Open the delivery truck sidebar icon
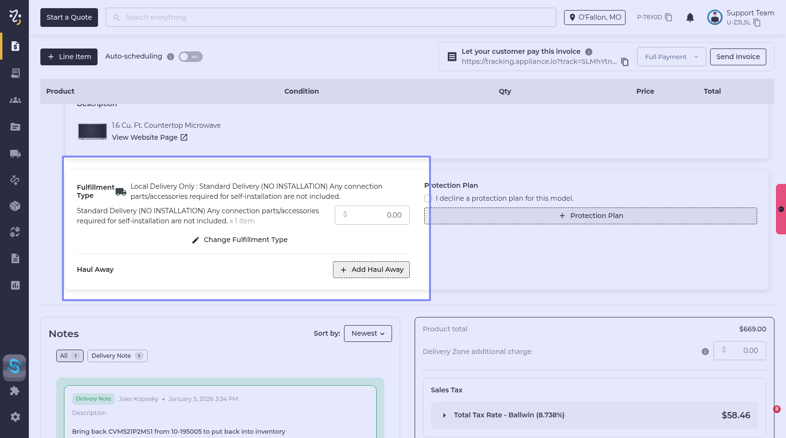Viewport: 786px width, 438px height. pos(15,154)
